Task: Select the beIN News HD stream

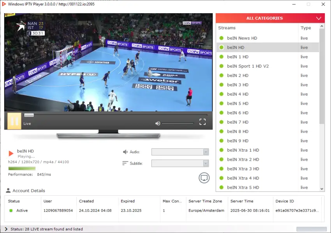Action: click(268, 38)
